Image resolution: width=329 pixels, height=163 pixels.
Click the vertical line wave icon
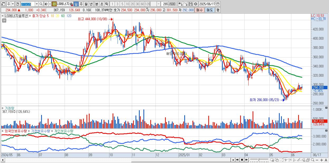[x=294, y=160]
